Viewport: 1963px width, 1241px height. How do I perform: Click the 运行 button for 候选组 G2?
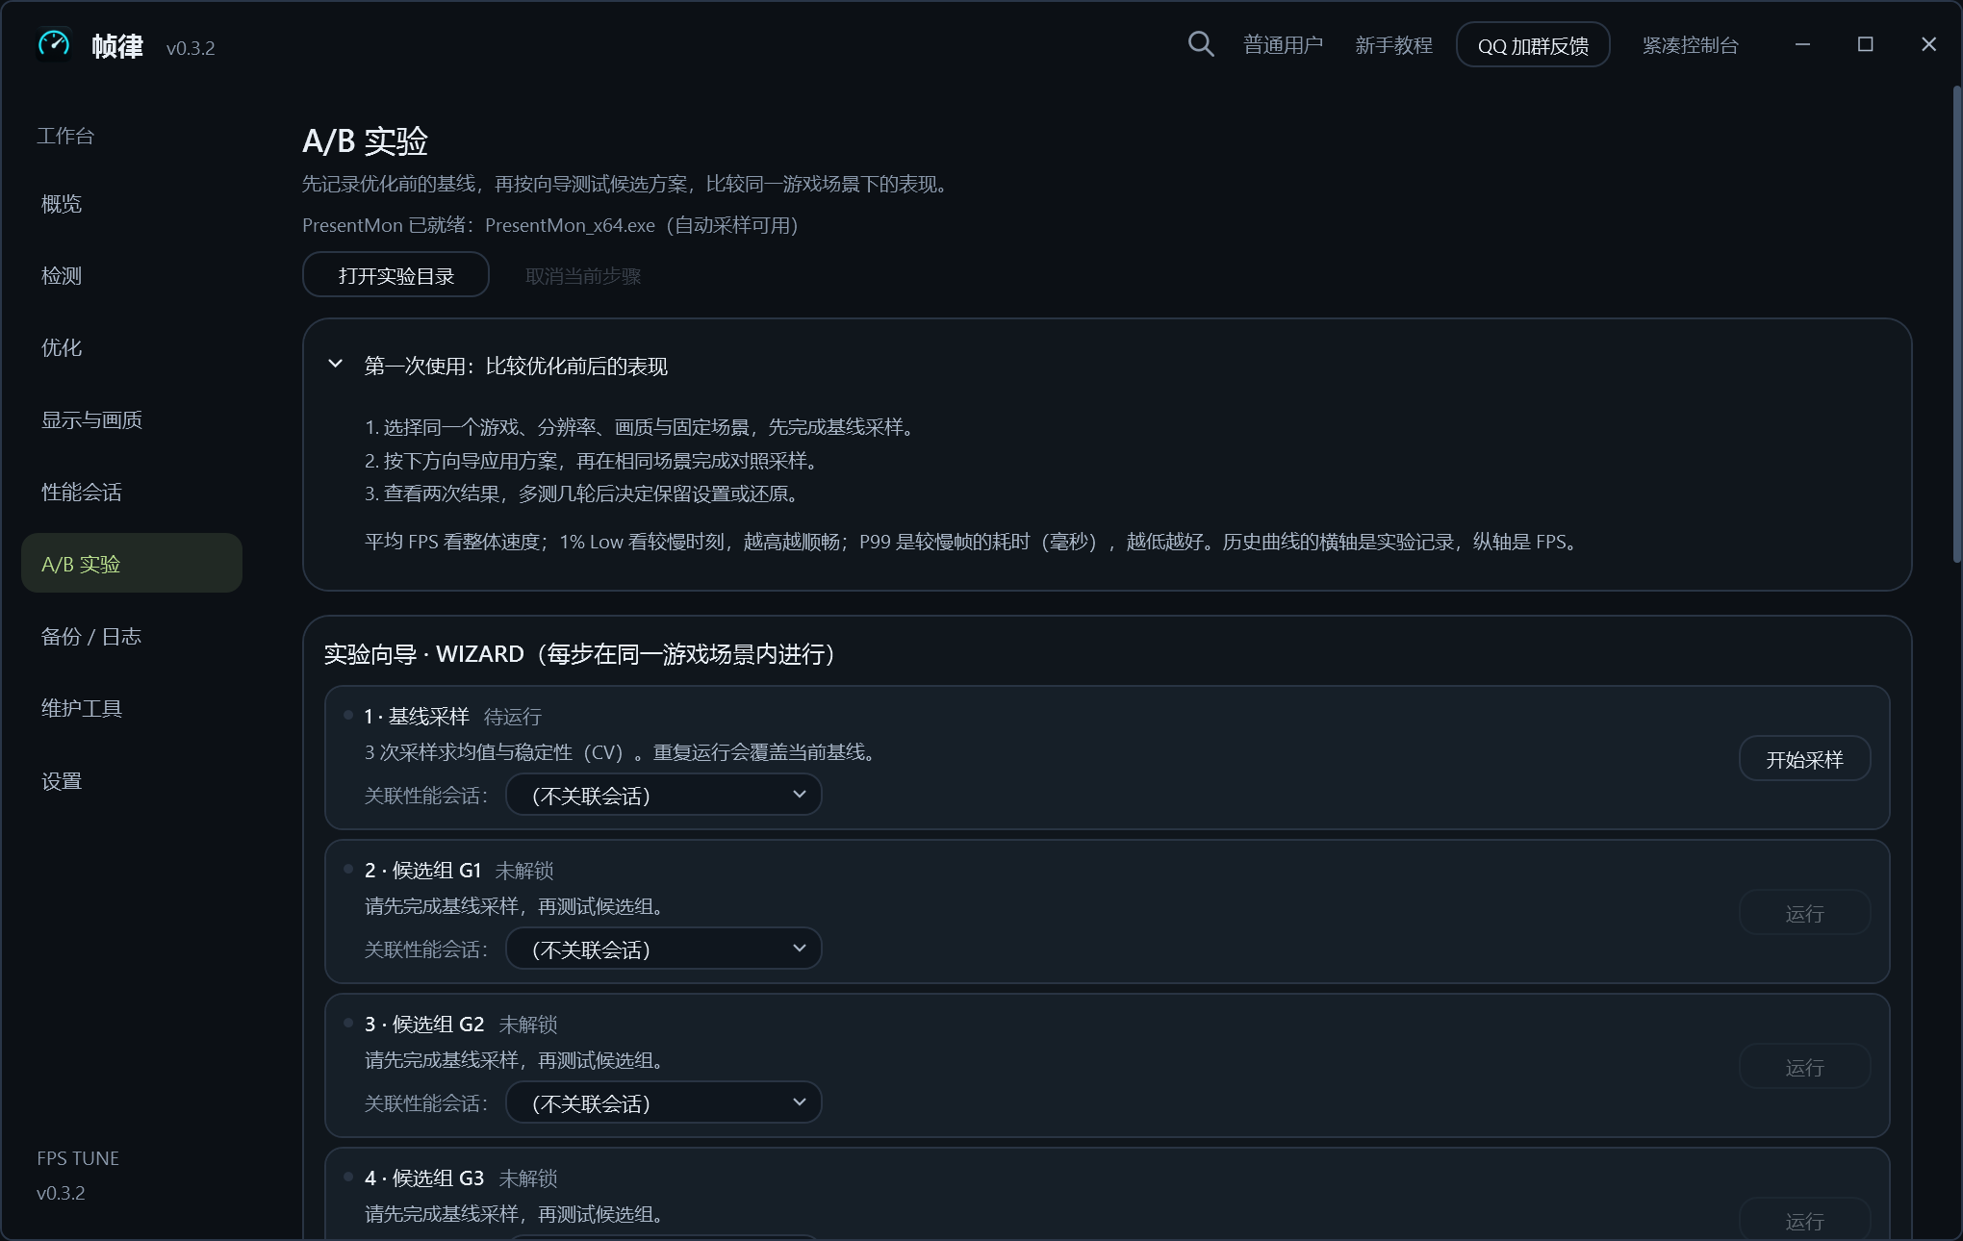[x=1804, y=1067]
